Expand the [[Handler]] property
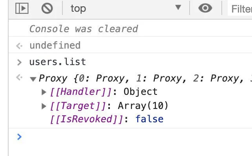This screenshot has width=252, height=156. [x=44, y=92]
